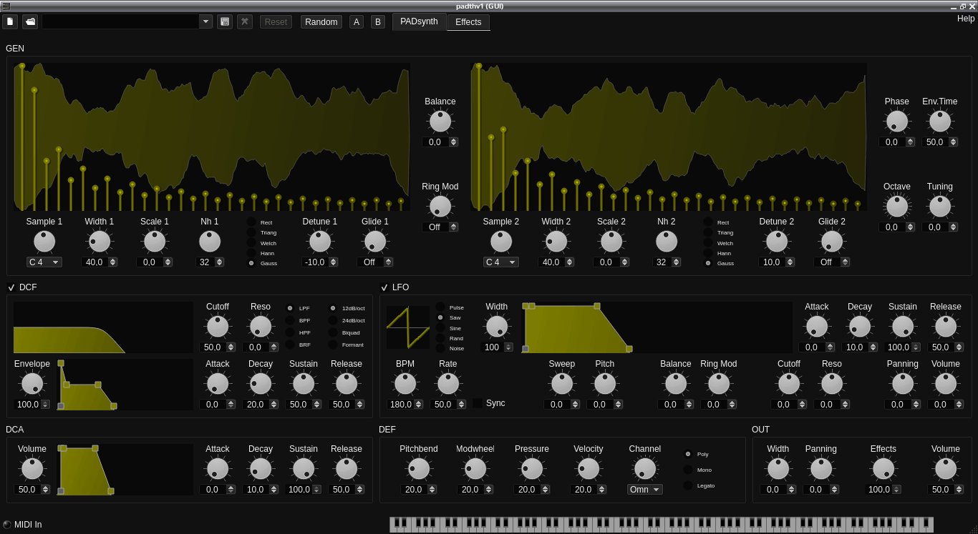Click the Octave knob
978x534 pixels.
(896, 207)
